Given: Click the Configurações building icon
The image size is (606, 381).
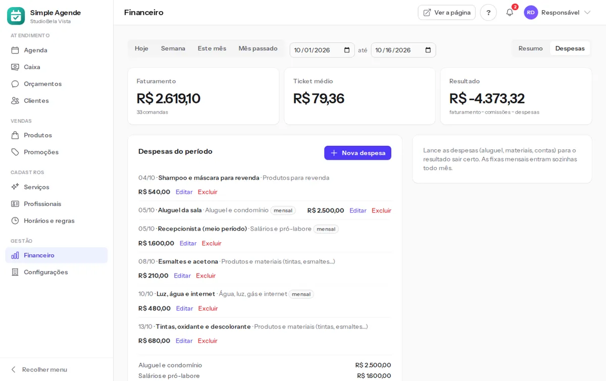Looking at the screenshot, I should click(x=15, y=272).
